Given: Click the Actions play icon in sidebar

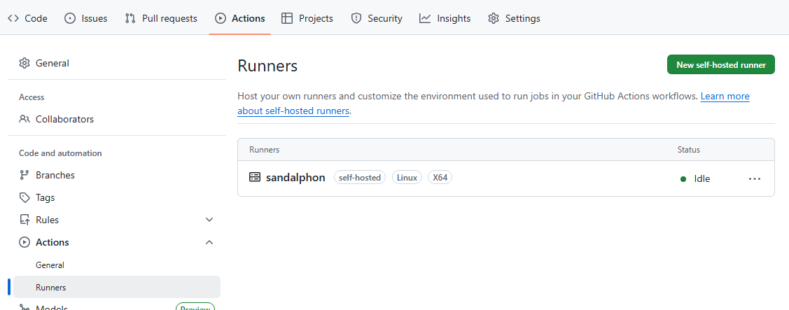Looking at the screenshot, I should (x=25, y=242).
